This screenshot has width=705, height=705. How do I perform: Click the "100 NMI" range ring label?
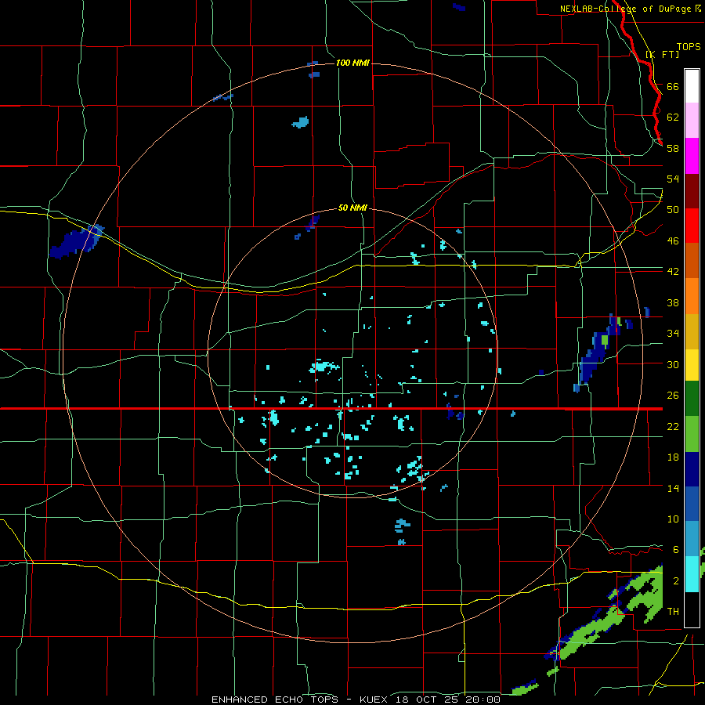[x=352, y=63]
